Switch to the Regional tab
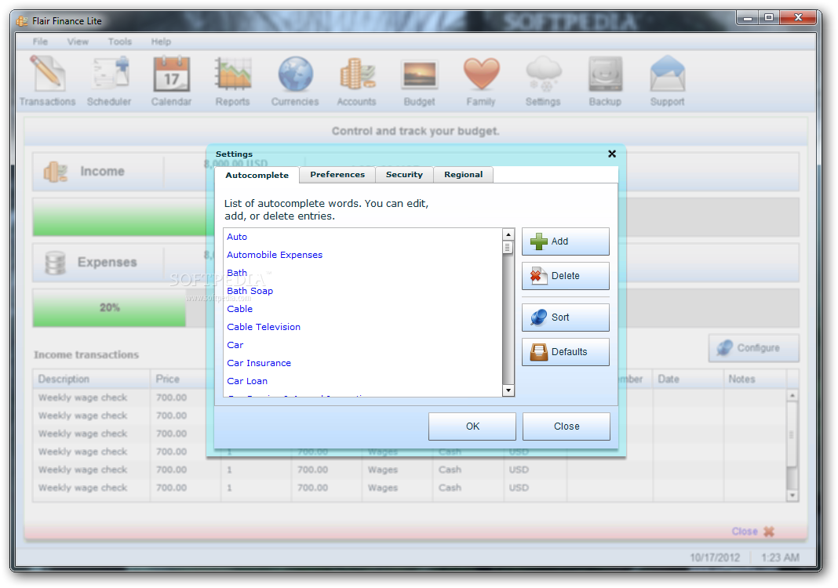The image size is (838, 588). (x=464, y=175)
